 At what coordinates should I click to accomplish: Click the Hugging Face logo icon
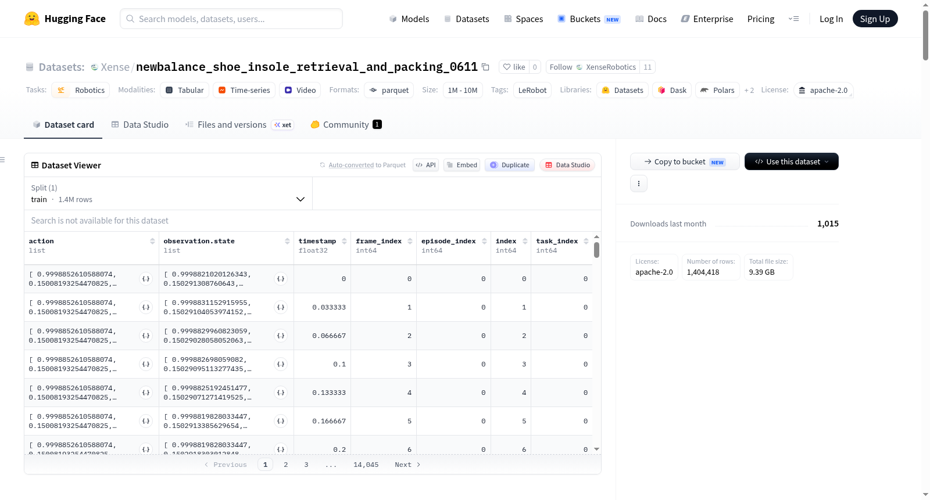coord(32,19)
